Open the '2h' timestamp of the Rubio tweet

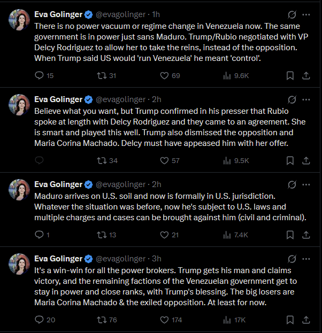coord(156,99)
